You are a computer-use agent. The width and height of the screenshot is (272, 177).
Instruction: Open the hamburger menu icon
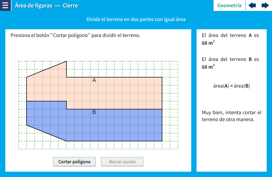[5, 5]
